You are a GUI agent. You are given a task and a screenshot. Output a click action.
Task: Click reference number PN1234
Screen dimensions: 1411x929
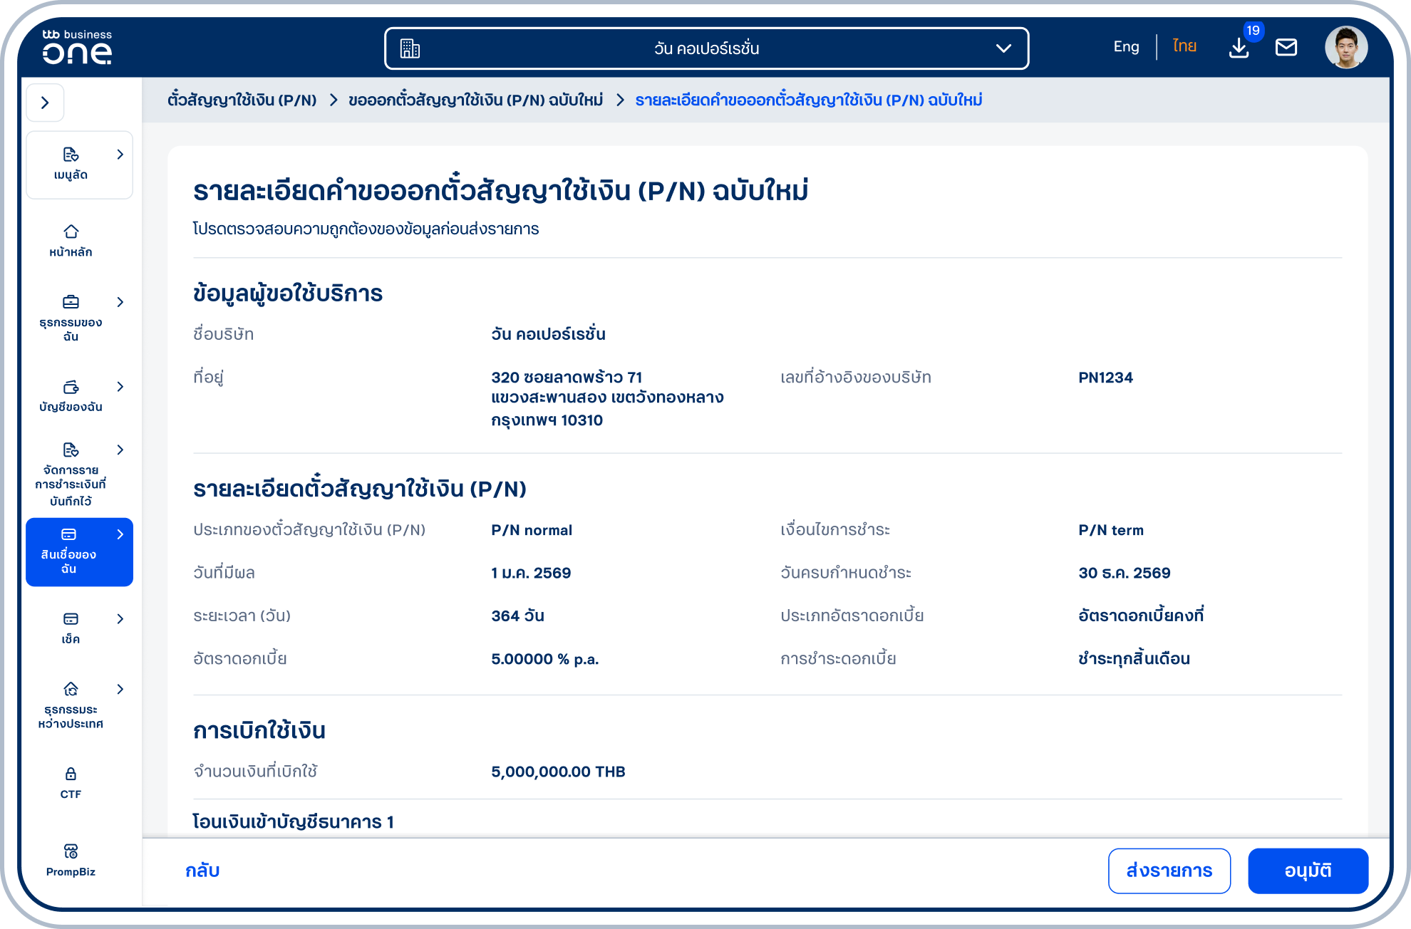click(x=1105, y=378)
